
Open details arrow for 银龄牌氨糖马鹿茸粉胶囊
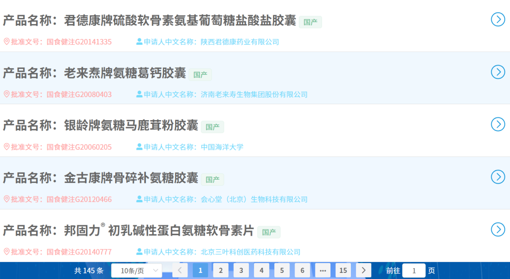tap(498, 124)
